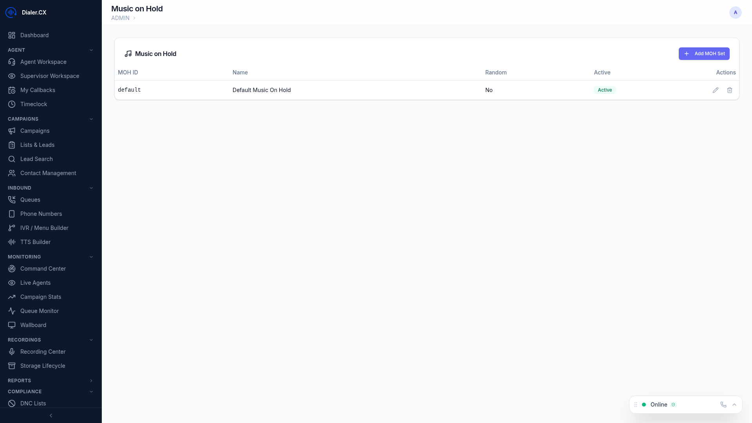
Task: Select the IVR / Menu Builder icon
Action: click(12, 228)
